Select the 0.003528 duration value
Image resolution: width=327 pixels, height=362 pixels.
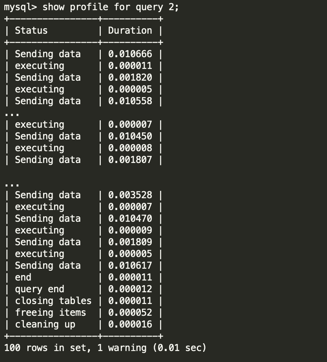click(130, 195)
